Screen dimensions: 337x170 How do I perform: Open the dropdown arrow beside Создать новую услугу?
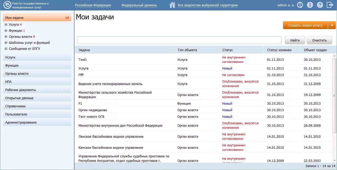tap(332, 25)
